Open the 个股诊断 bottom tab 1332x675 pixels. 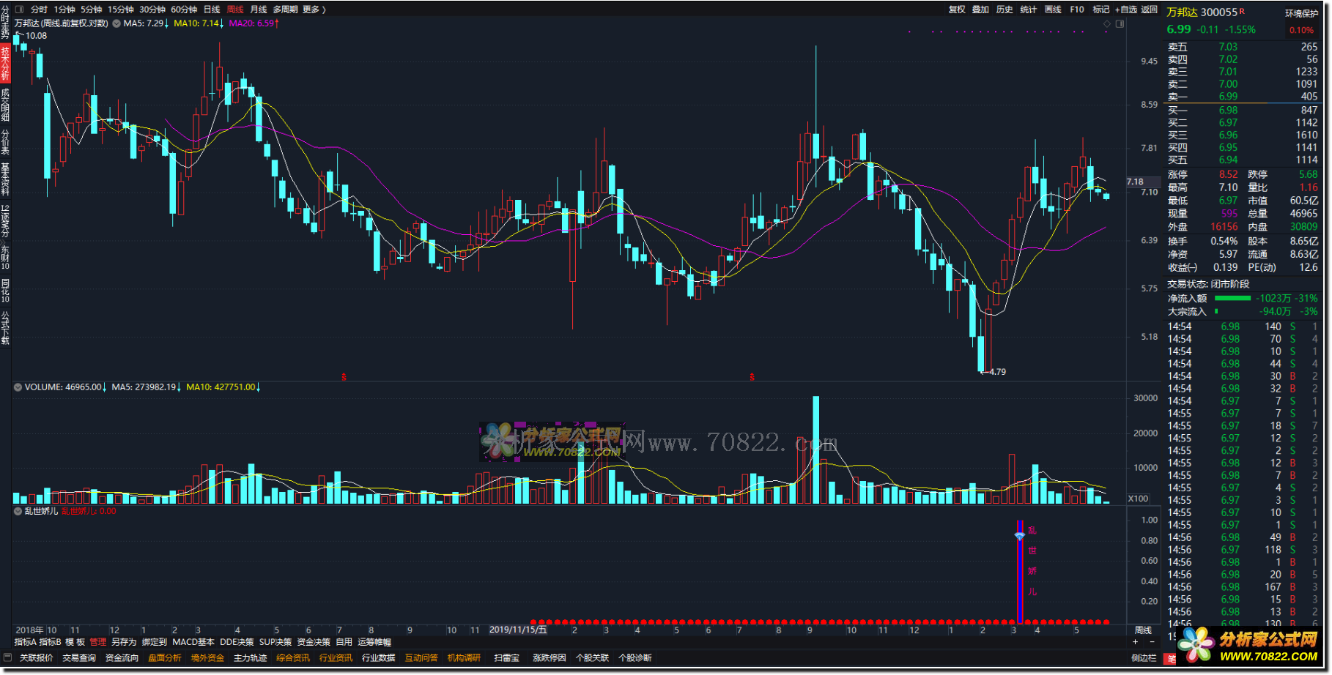click(x=635, y=658)
